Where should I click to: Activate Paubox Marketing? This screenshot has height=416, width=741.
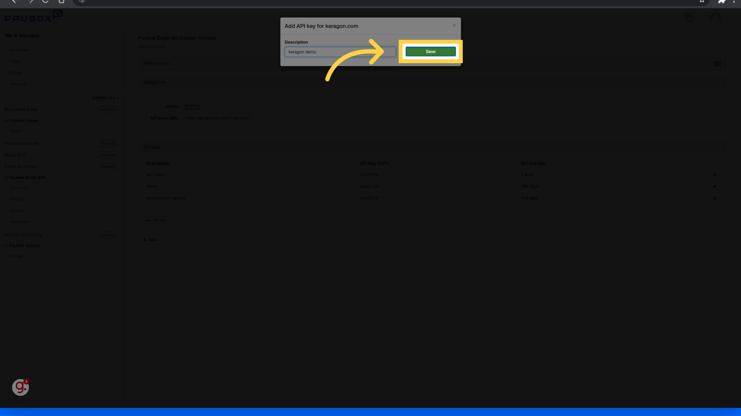108,235
